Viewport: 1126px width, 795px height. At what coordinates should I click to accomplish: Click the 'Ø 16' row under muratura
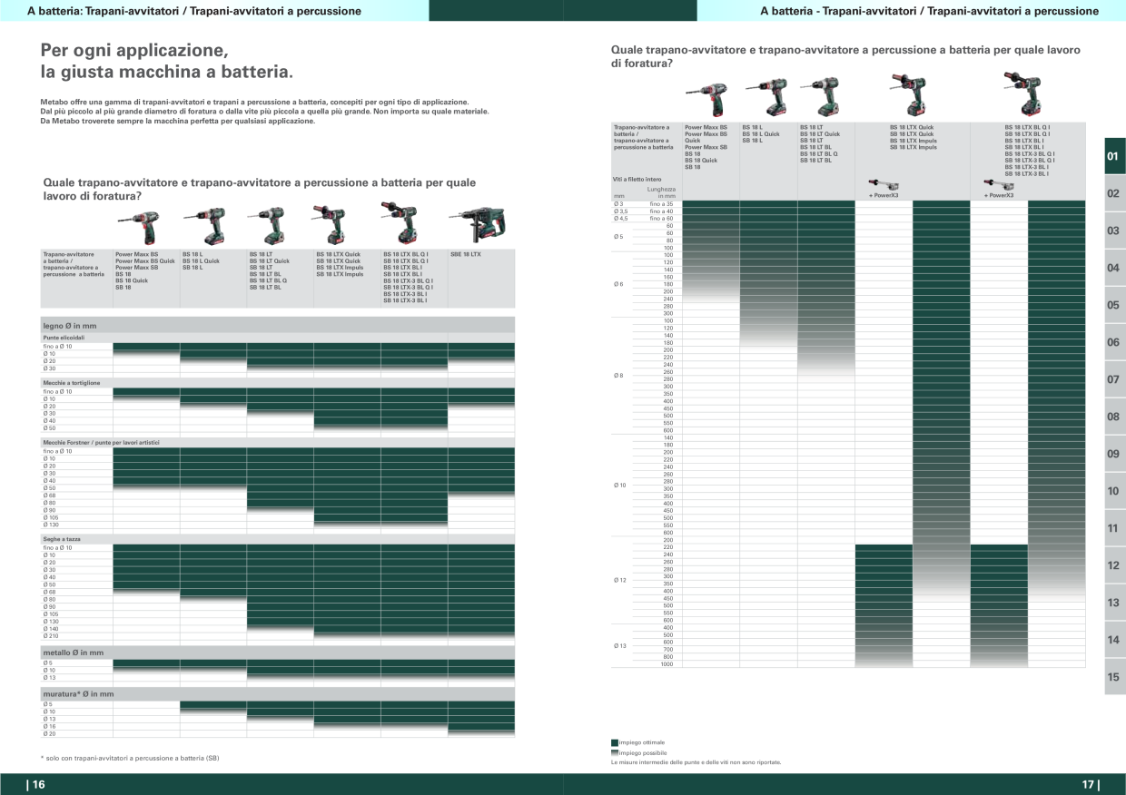tap(49, 726)
